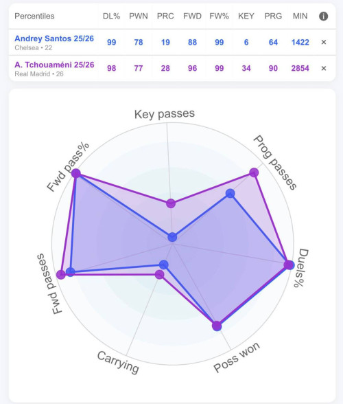Open Andrey Santos 25/26 player link

click(x=54, y=38)
